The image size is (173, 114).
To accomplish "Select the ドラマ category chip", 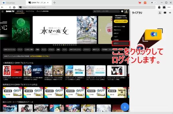I will point(65,50).
